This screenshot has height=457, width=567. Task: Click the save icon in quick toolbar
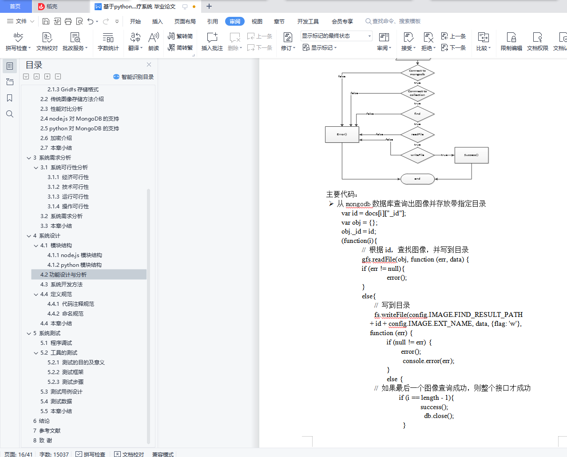tap(46, 21)
